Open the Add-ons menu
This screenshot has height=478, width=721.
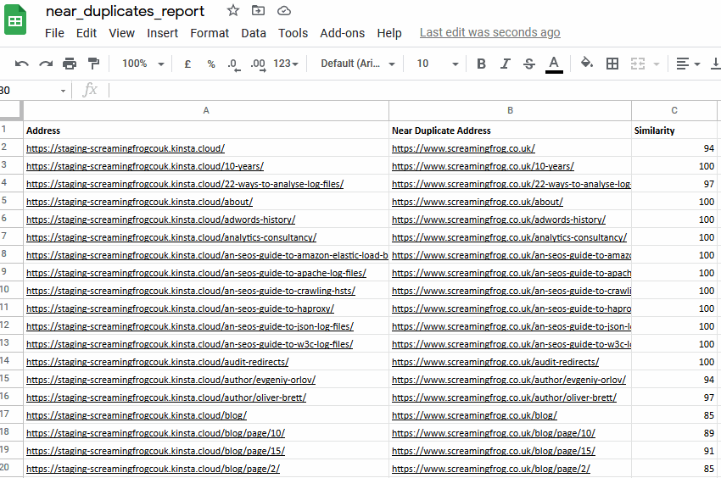tap(342, 33)
